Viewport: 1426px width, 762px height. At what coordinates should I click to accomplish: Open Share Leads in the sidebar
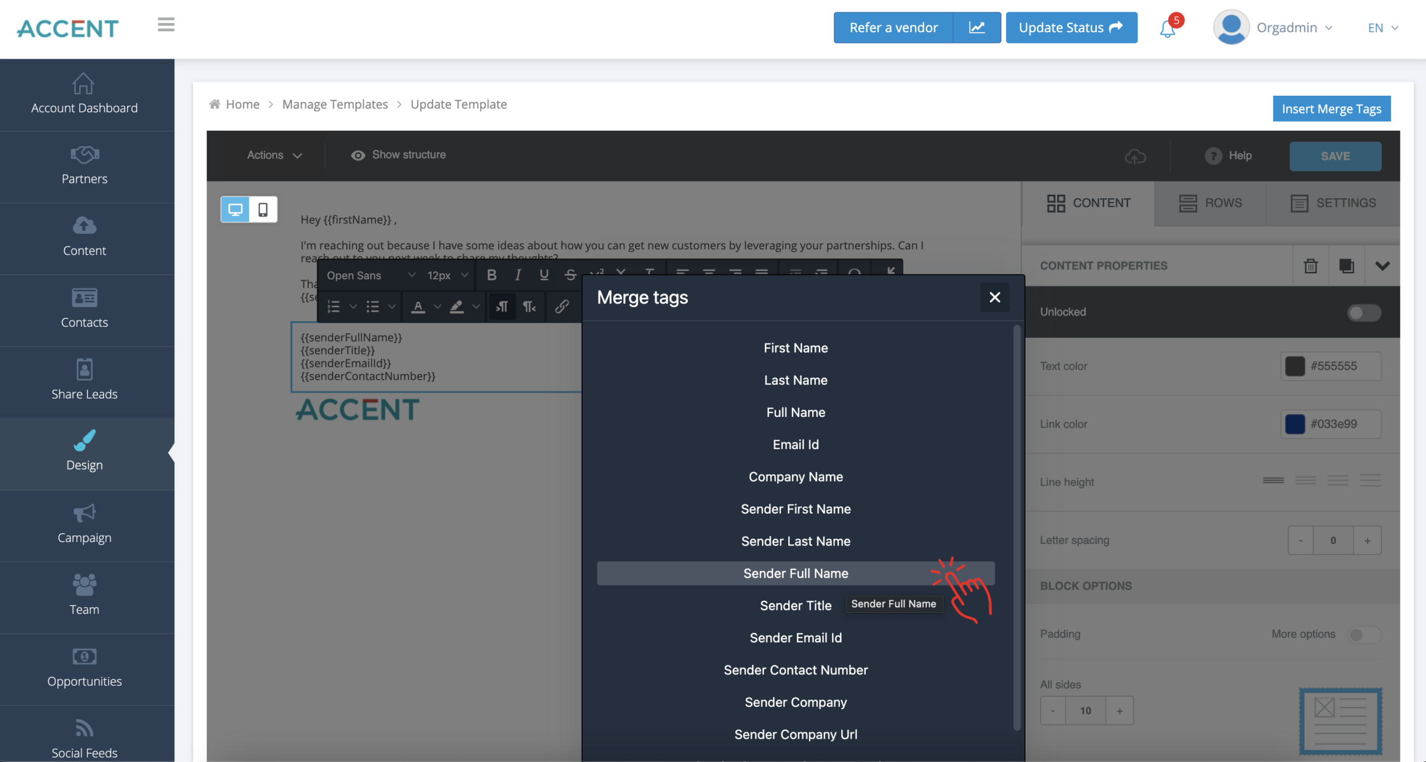pos(84,382)
